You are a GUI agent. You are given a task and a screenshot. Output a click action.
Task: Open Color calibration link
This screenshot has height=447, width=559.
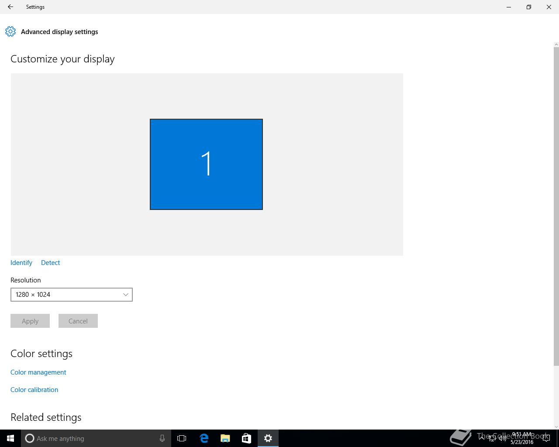click(35, 390)
